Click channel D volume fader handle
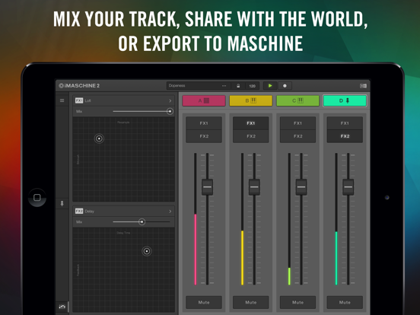Screen dimensions: 420x315 pos(348,187)
